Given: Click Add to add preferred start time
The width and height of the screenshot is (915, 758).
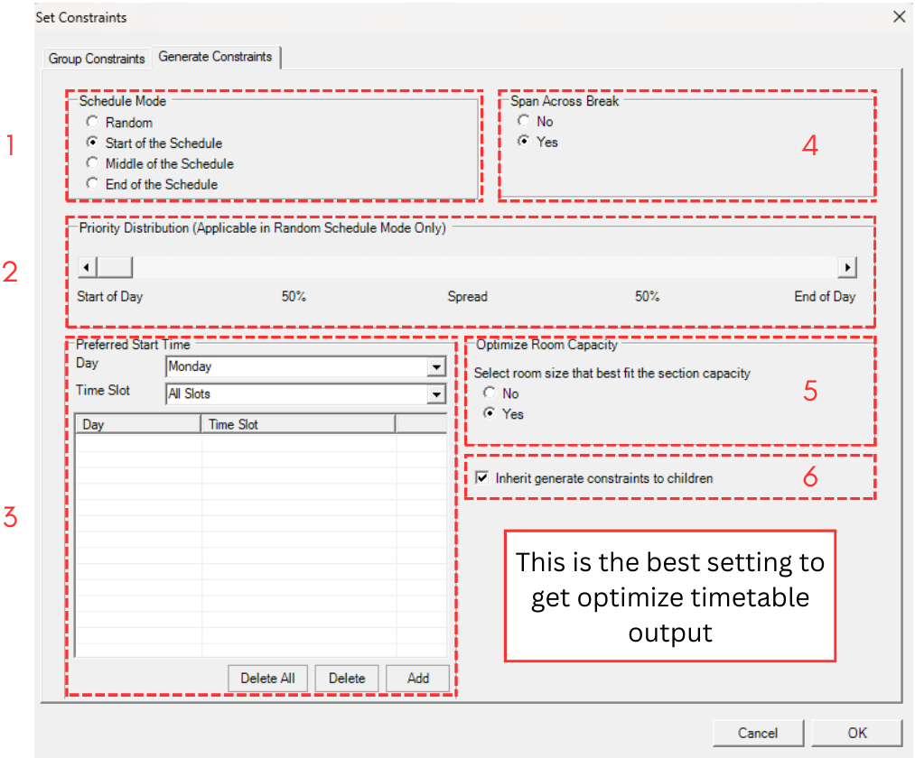Looking at the screenshot, I should [x=417, y=679].
